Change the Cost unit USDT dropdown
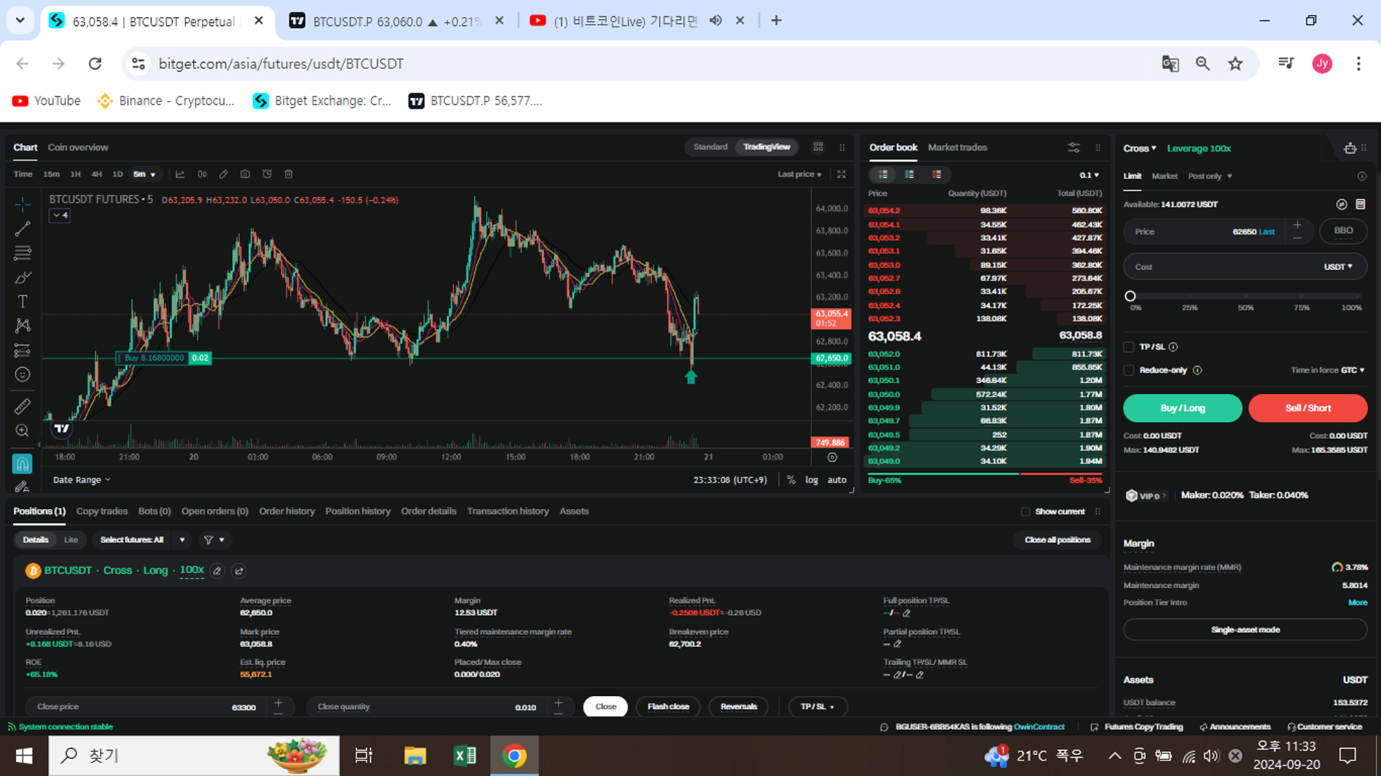Image resolution: width=1381 pixels, height=776 pixels. point(1338,266)
